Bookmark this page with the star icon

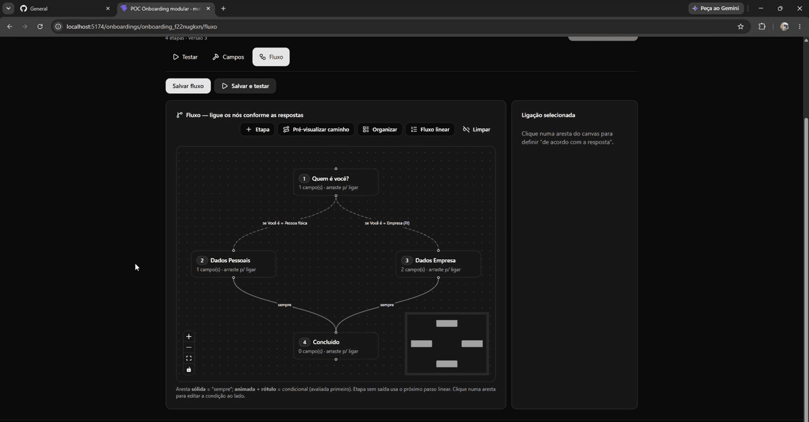(x=741, y=27)
